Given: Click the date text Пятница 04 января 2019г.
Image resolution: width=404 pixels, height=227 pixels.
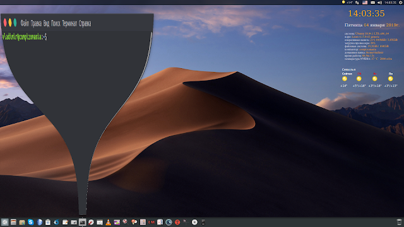Looking at the screenshot, I should [x=372, y=25].
